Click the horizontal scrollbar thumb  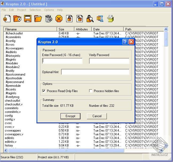pyautogui.click(x=66, y=150)
